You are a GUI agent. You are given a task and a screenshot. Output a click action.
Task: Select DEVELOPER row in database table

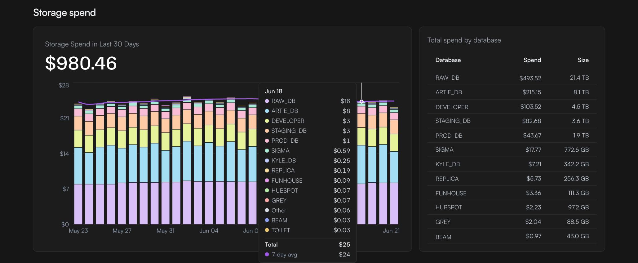(512, 107)
